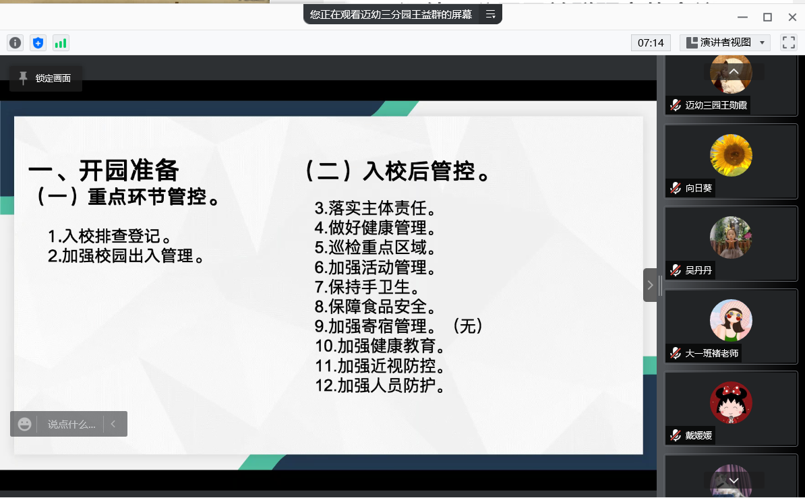
Task: Open the screen-share options menu icon
Action: 491,14
